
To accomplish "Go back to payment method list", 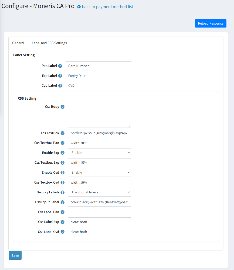I will tap(107, 7).
